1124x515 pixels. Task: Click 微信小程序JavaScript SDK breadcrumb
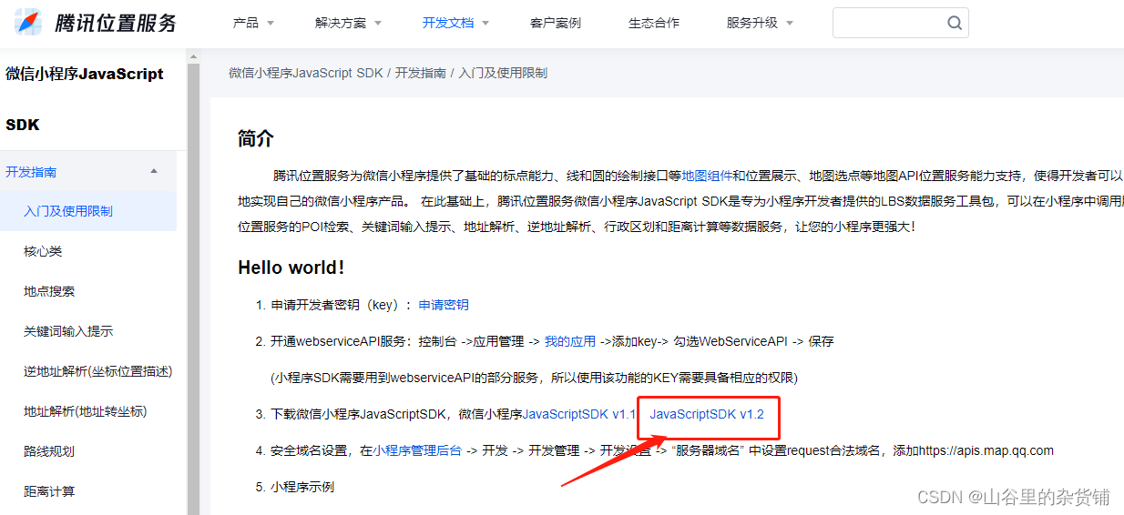[x=306, y=73]
